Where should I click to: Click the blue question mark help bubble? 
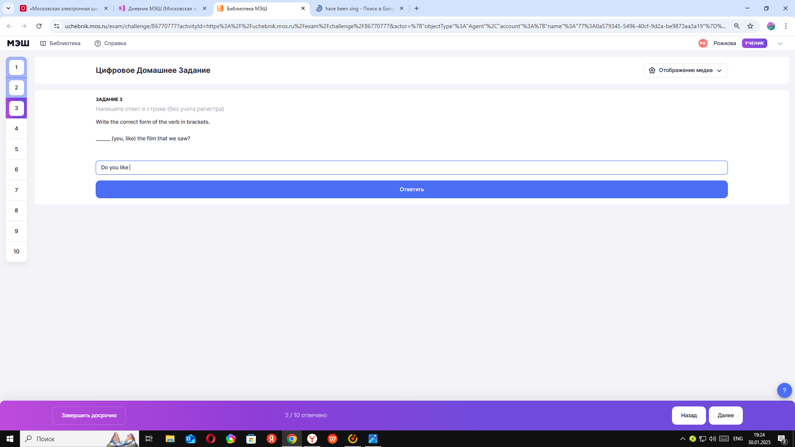click(784, 390)
